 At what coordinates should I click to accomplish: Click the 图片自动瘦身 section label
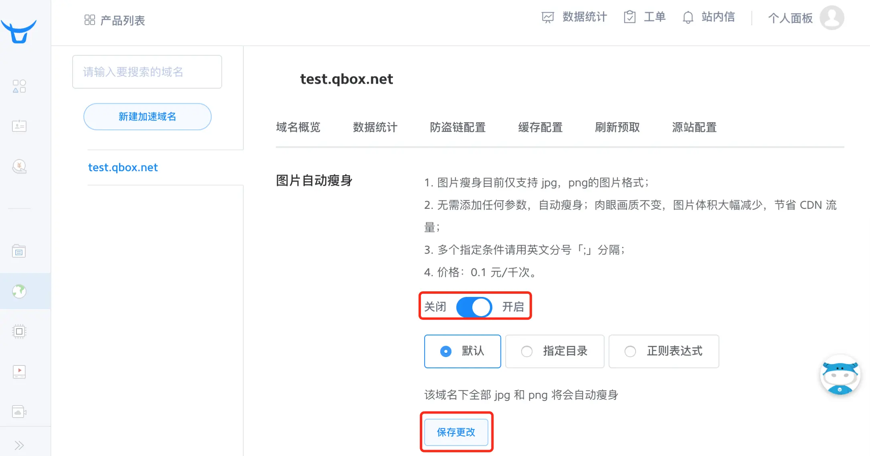[x=314, y=180]
